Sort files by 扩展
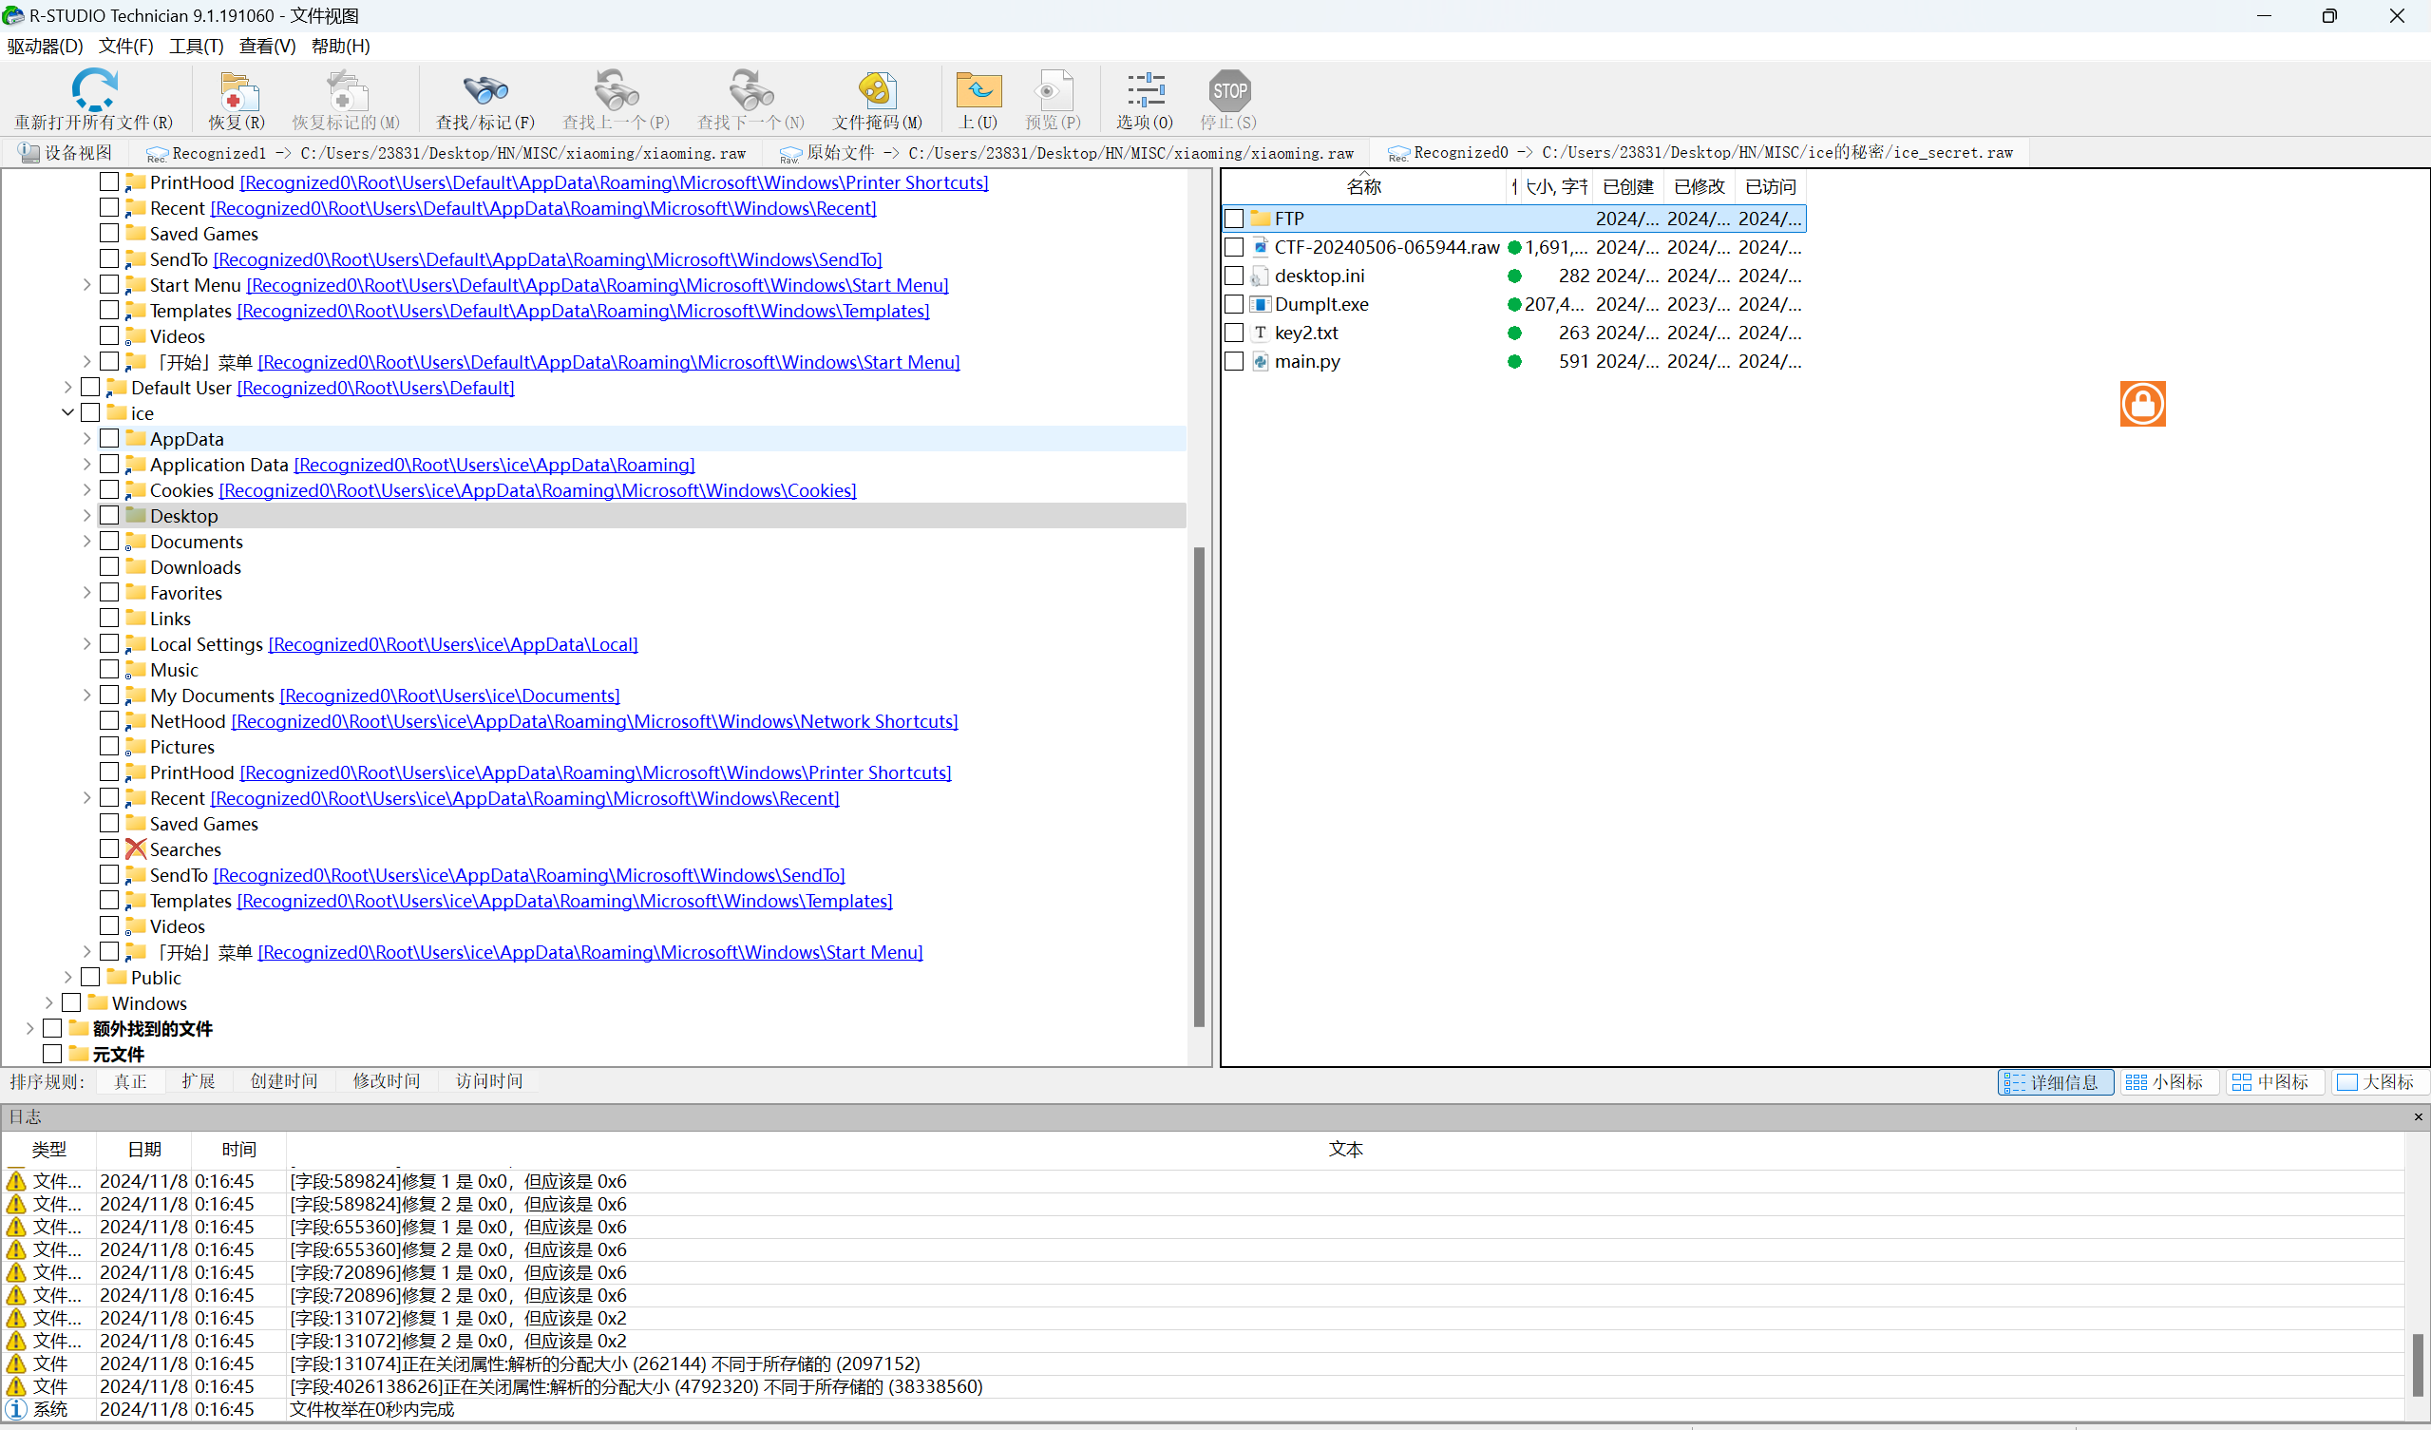 [x=198, y=1080]
